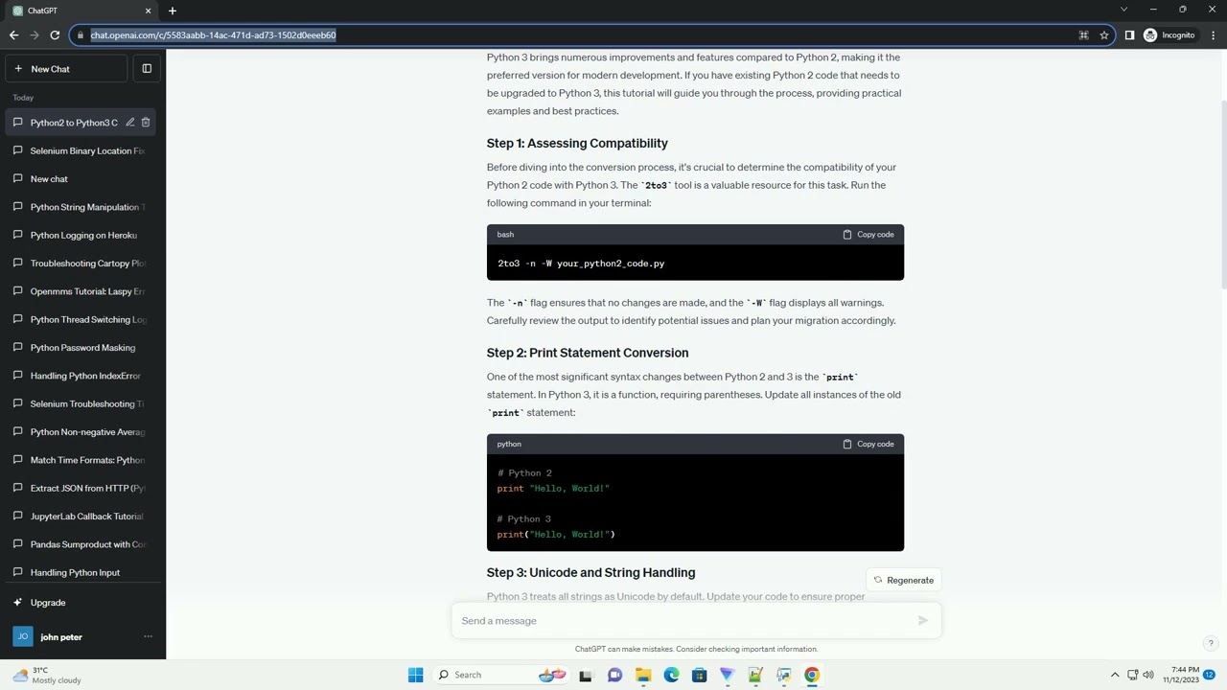The width and height of the screenshot is (1227, 690).
Task: Toggle the Chrome side panel icon
Action: (1129, 35)
